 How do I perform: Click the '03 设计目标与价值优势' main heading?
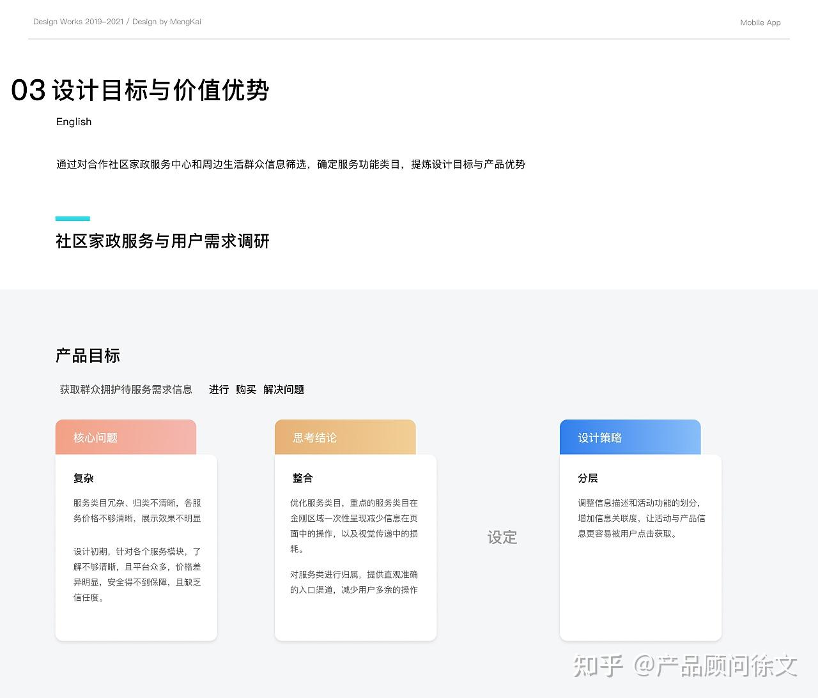pyautogui.click(x=140, y=90)
